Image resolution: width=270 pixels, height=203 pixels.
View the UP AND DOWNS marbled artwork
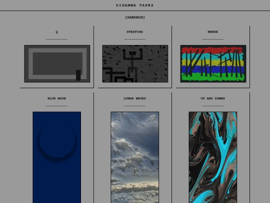pyautogui.click(x=213, y=157)
